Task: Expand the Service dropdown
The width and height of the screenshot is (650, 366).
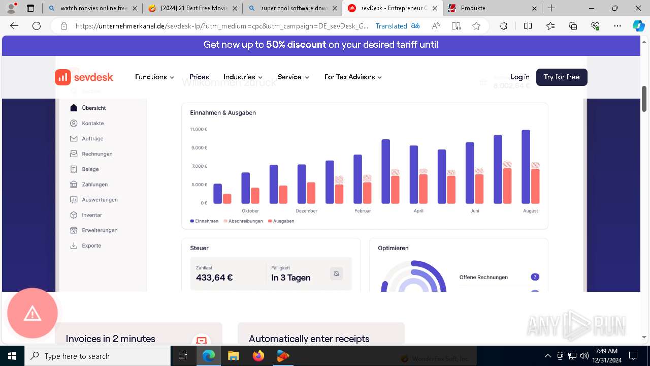Action: click(x=294, y=77)
